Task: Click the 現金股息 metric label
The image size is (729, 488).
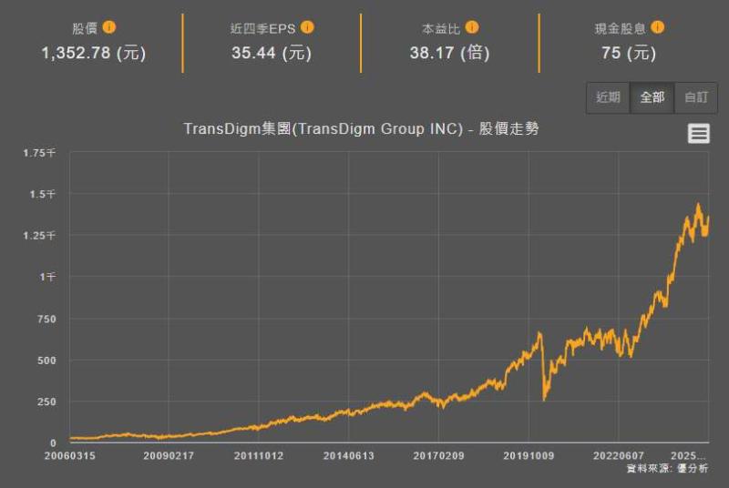Action: coord(621,28)
